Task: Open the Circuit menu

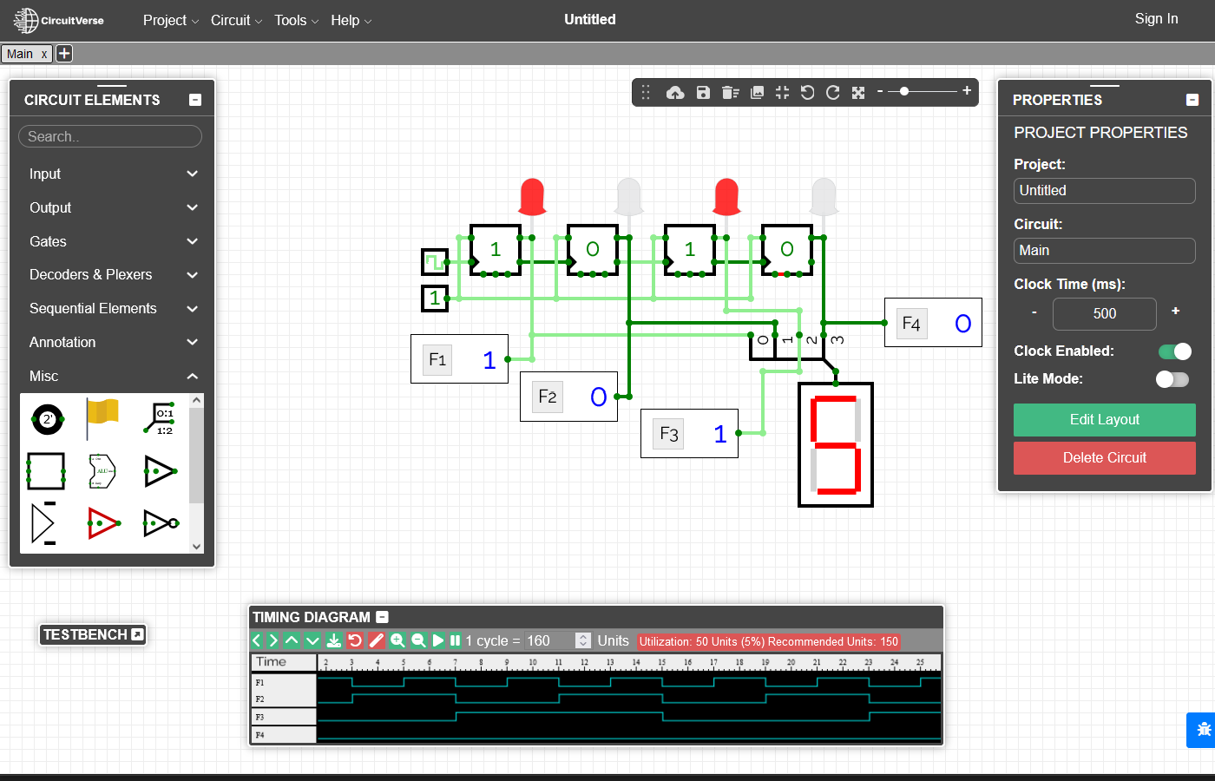Action: [x=236, y=20]
